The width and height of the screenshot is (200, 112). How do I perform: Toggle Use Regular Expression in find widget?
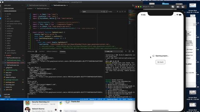(x=107, y=12)
